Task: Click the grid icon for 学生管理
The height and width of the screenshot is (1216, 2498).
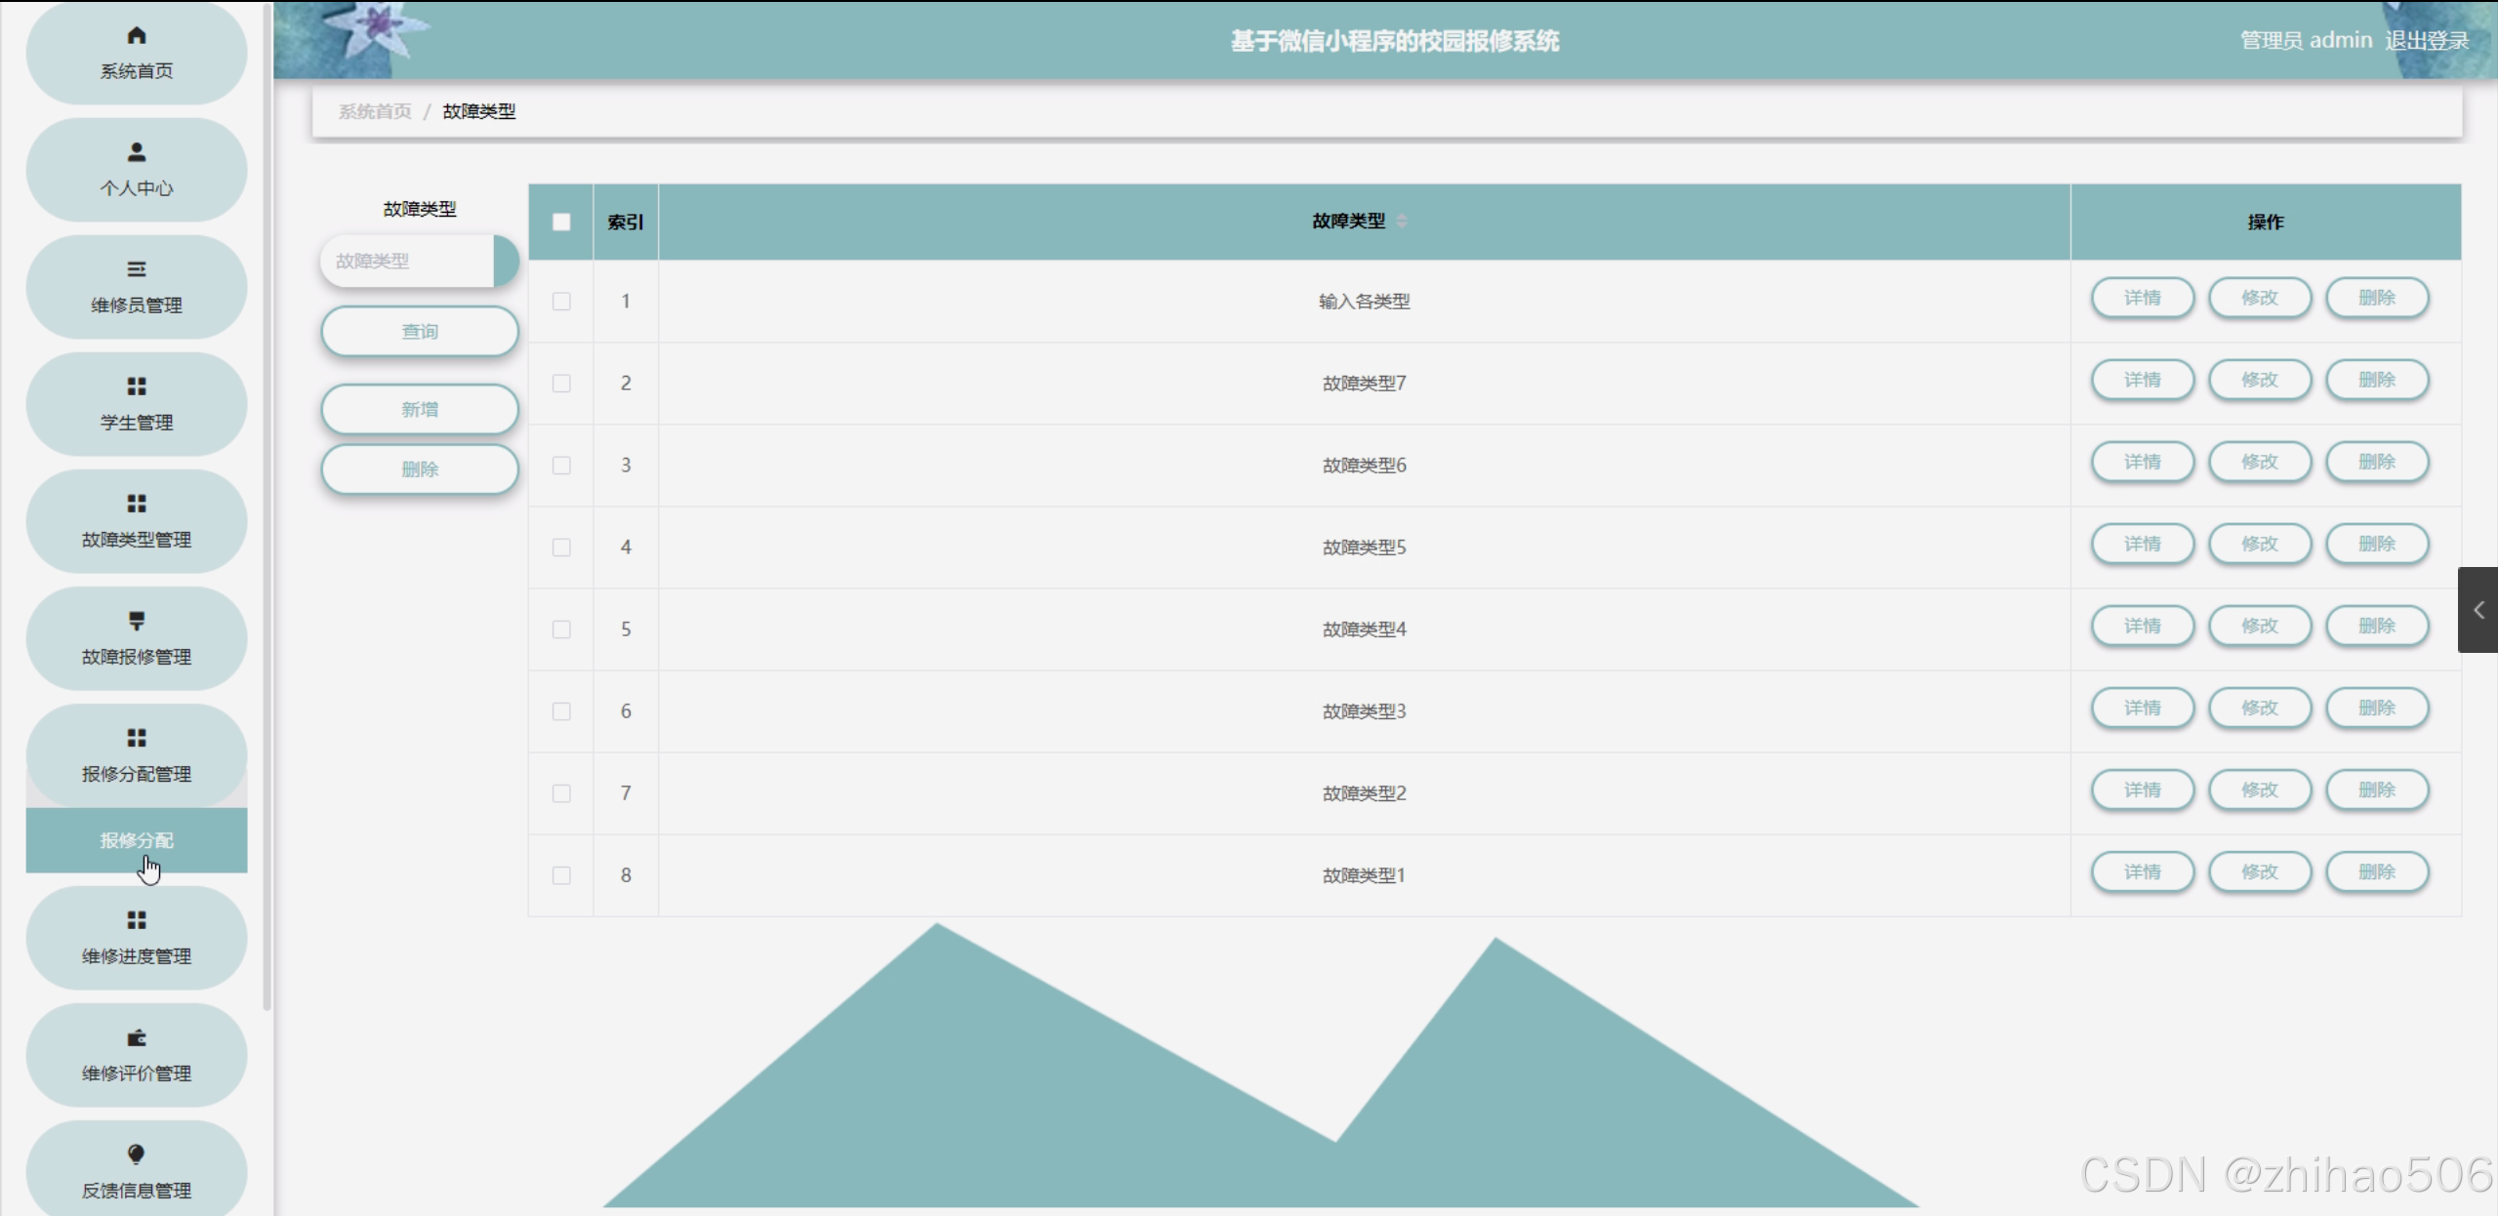Action: 137,386
